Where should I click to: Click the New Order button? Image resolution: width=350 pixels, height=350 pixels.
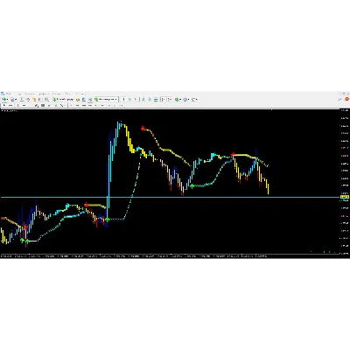[x=63, y=100]
